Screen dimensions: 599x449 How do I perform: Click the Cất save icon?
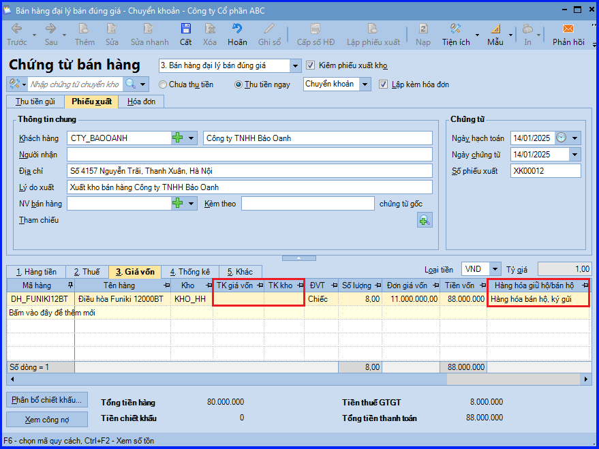coord(185,29)
